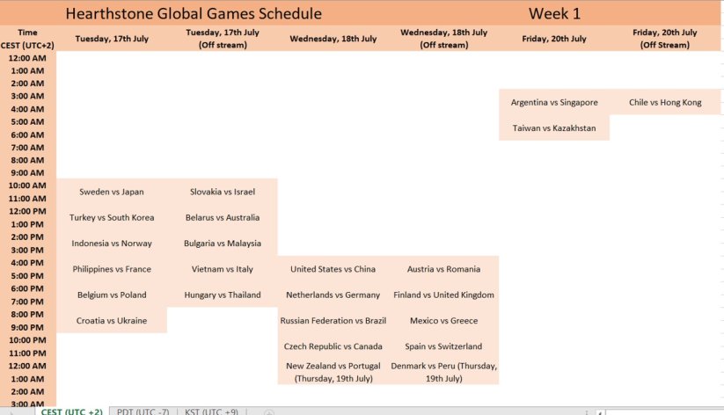
Task: Select the Time CEST (UTC+2) header cell
Action: pyautogui.click(x=27, y=39)
